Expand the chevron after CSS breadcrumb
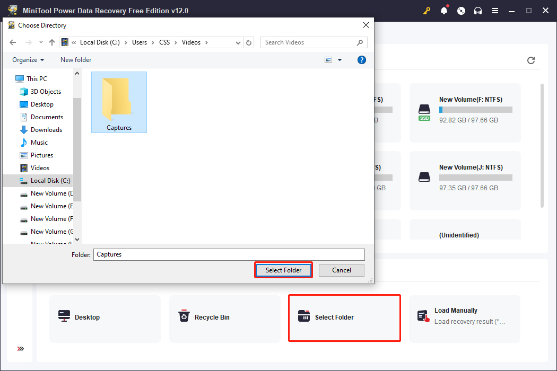557x371 pixels. [x=176, y=42]
